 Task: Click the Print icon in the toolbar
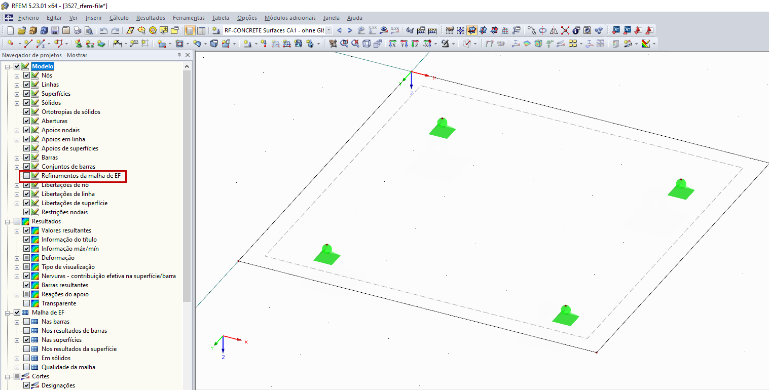77,30
